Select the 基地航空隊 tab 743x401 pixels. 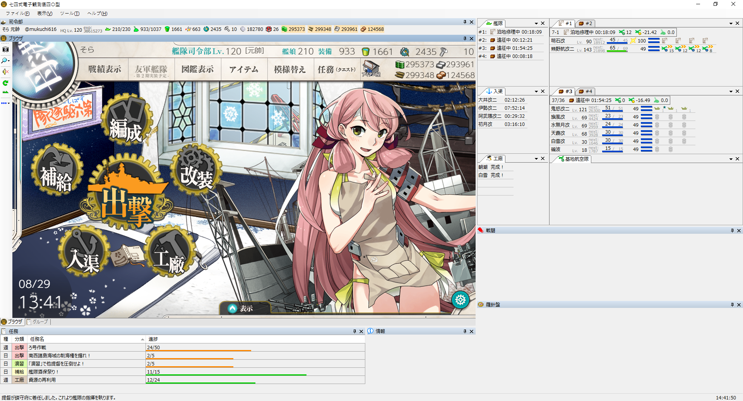[574, 159]
